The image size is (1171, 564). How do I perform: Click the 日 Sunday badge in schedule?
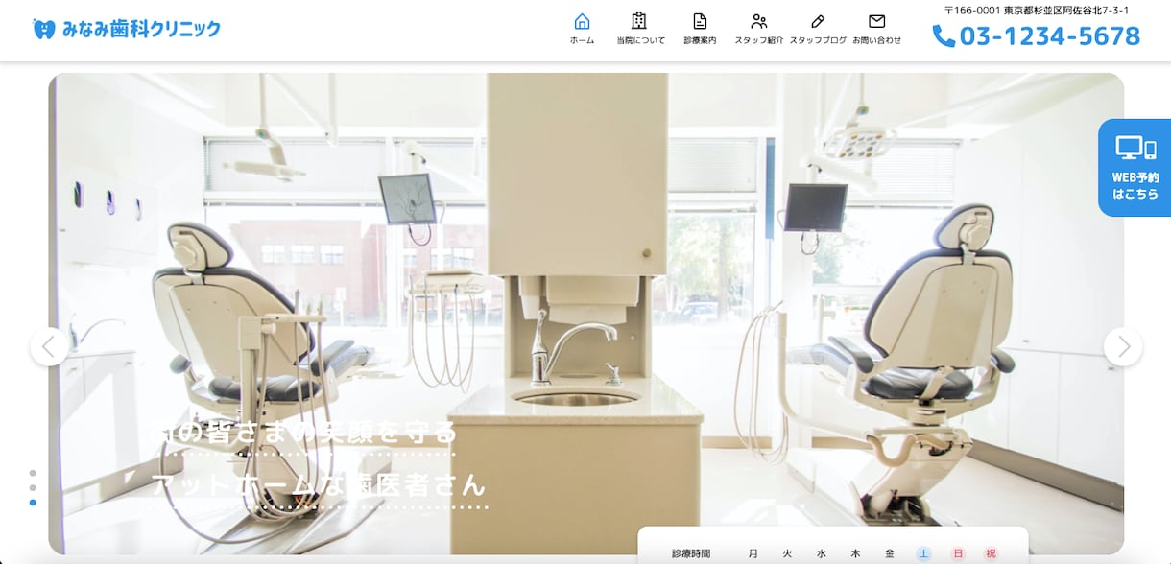pos(958,553)
